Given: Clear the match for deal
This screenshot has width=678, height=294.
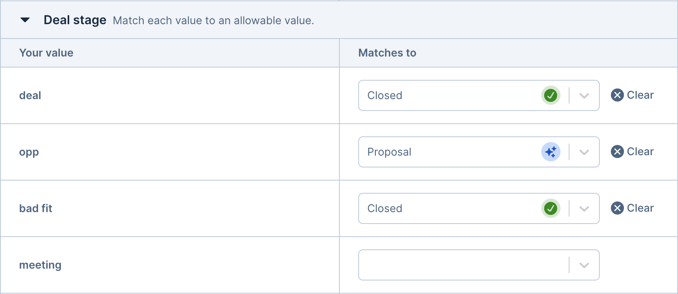Looking at the screenshot, I should coord(633,95).
